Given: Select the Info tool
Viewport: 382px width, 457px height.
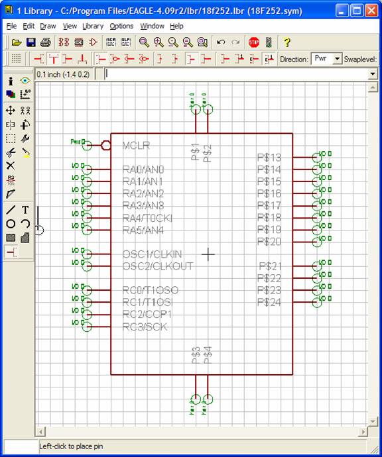Looking at the screenshot, I should point(11,81).
